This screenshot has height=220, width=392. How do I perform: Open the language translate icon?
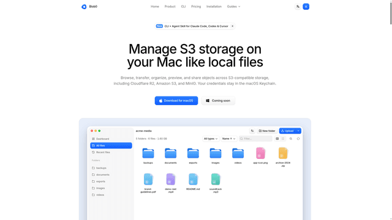[298, 7]
